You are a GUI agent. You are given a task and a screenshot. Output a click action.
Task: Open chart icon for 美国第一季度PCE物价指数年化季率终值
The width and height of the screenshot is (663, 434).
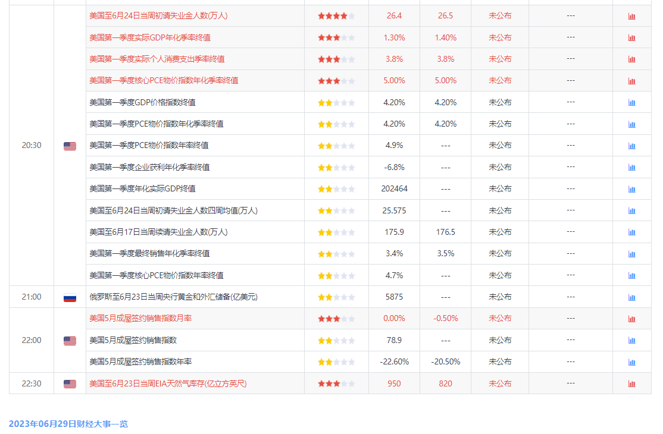(x=631, y=124)
